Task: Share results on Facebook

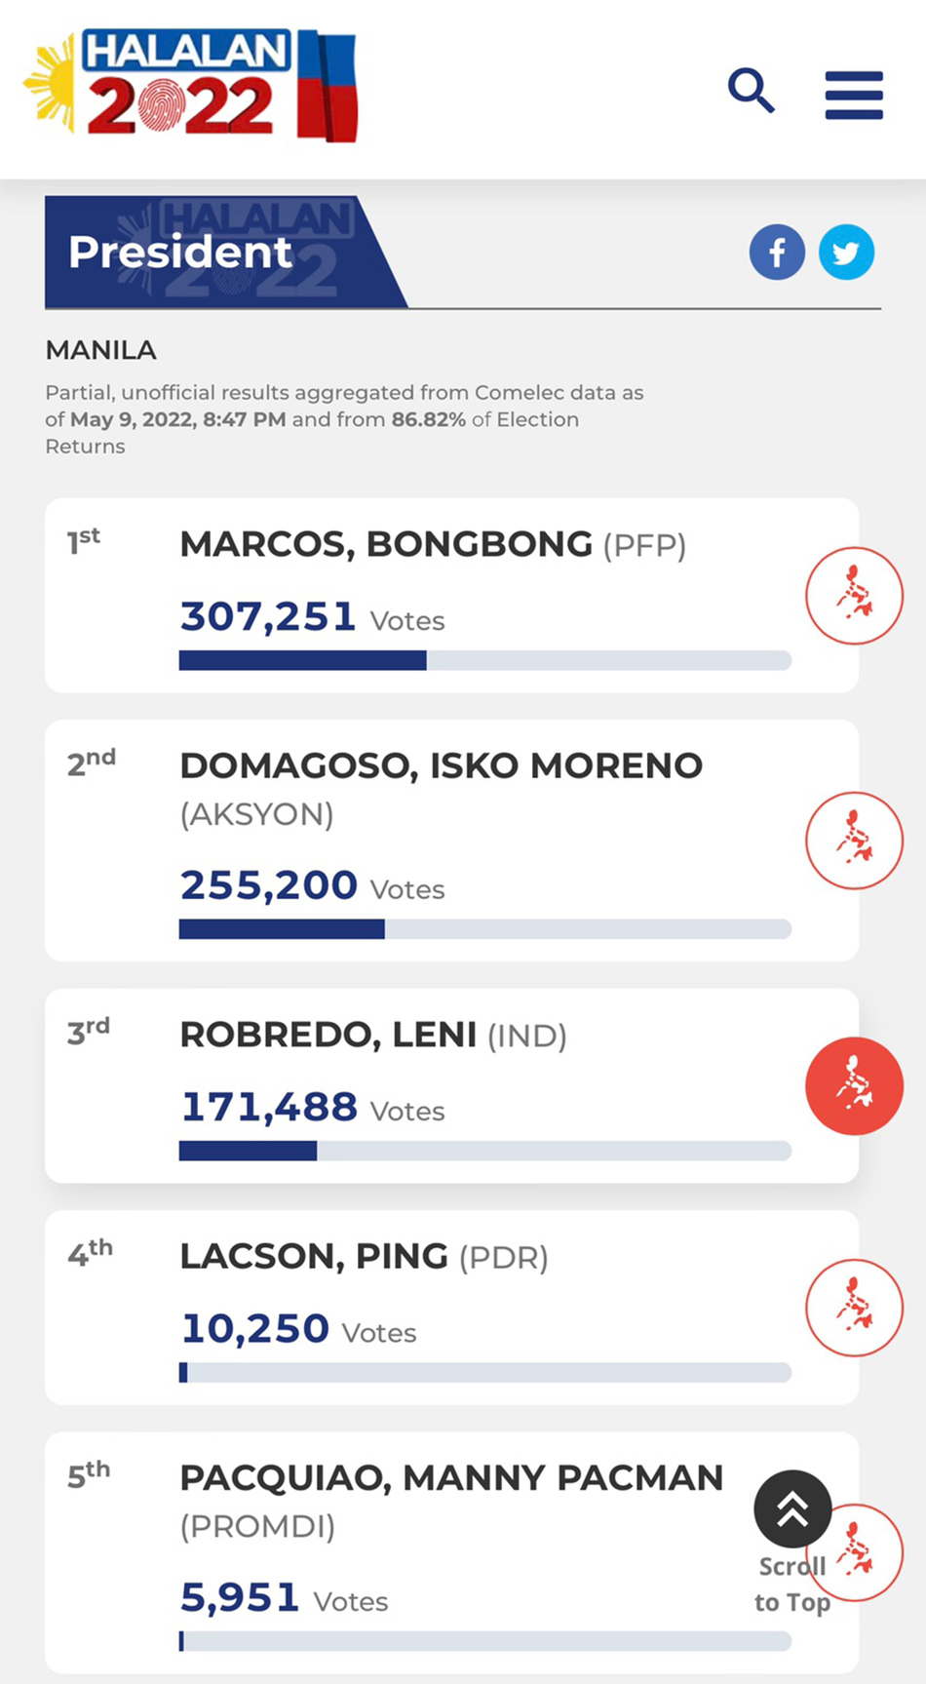Action: [x=777, y=253]
